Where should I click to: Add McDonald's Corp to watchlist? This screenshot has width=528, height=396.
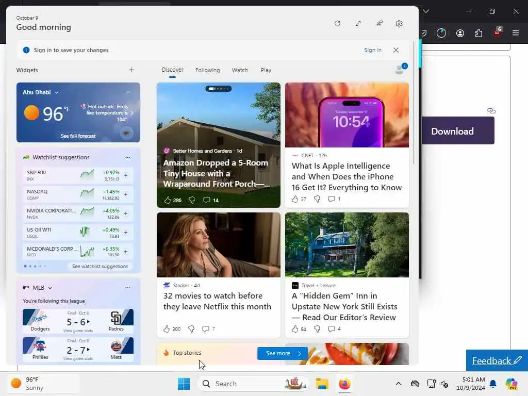[x=126, y=252]
